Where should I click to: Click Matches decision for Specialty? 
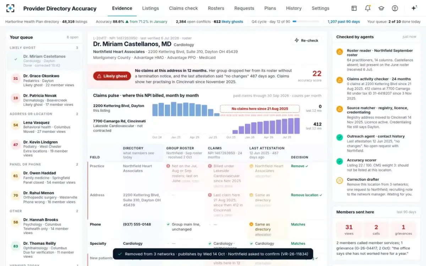(298, 244)
